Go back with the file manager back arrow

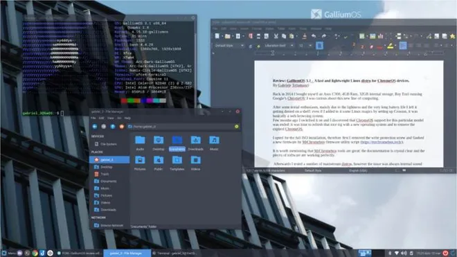coord(95,126)
